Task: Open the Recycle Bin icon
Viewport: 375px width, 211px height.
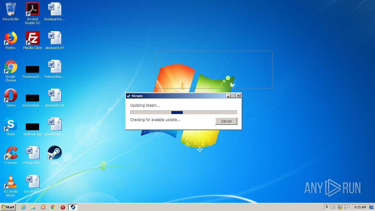Action: (x=11, y=12)
